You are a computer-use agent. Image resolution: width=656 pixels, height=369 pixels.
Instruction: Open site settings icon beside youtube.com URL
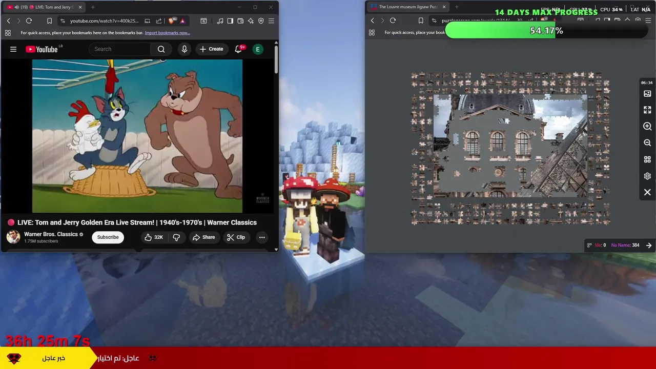pos(63,21)
